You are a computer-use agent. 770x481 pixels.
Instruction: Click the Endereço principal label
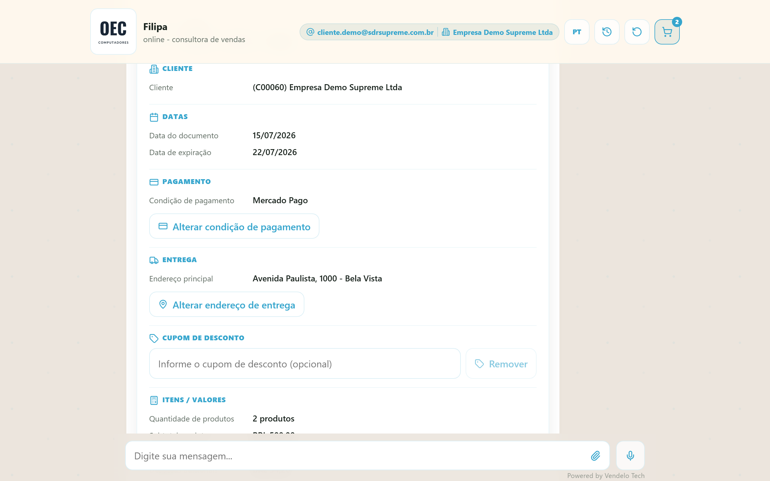click(181, 279)
